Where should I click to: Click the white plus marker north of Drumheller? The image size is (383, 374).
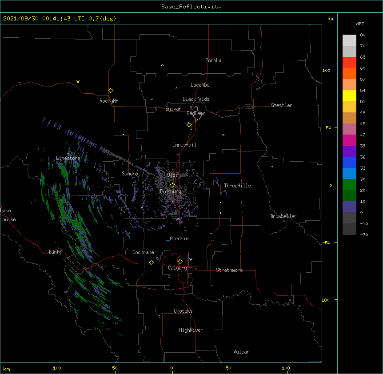[x=272, y=167]
